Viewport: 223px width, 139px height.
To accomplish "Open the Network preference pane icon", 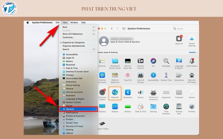I will point(115,93).
